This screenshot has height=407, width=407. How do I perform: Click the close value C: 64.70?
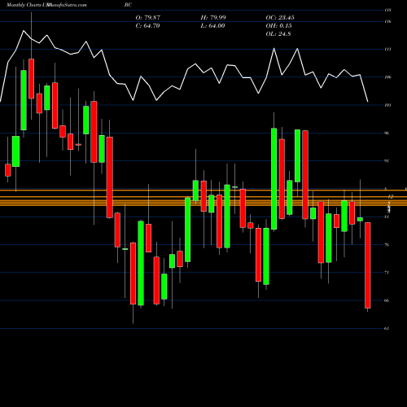147,26
